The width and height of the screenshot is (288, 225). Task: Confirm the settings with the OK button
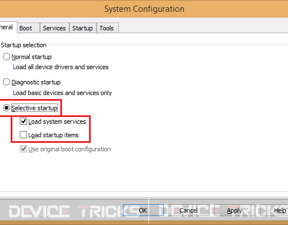click(x=143, y=210)
